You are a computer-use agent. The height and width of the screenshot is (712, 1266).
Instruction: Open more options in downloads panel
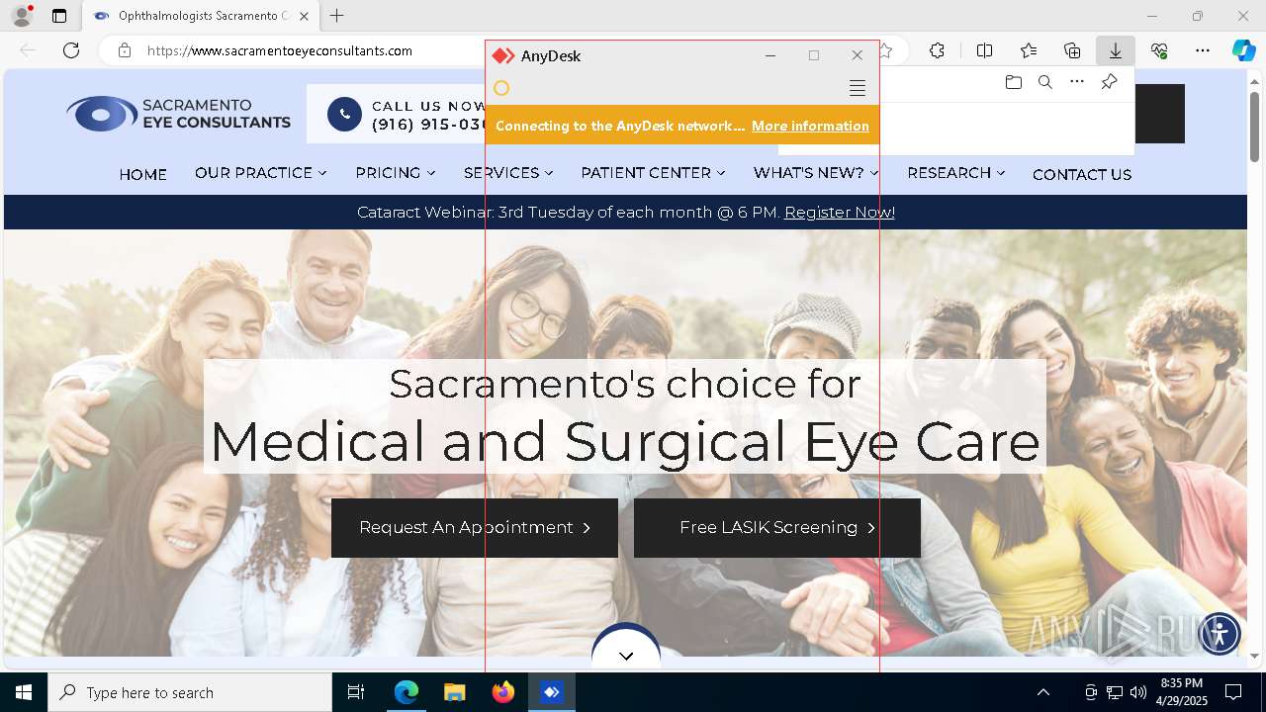(x=1077, y=82)
